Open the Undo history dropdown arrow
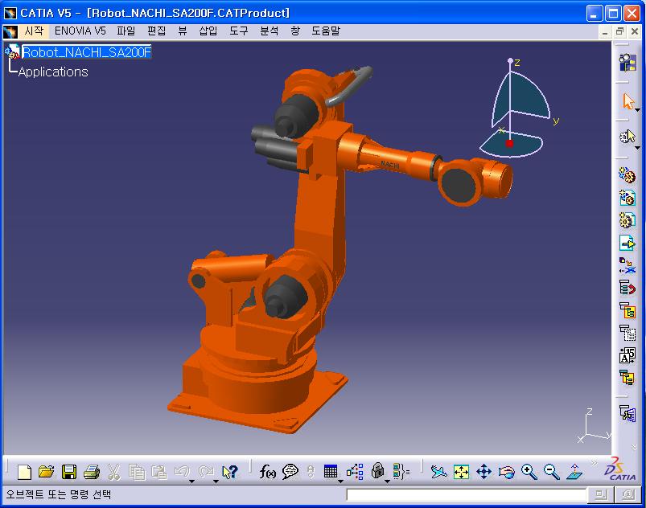Screen dimensions: 646x508 point(192,481)
